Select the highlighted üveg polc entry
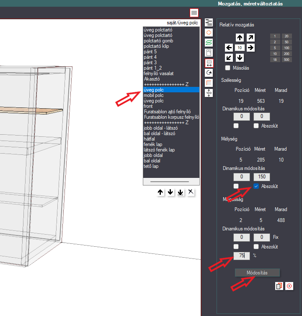This screenshot has height=316, width=302. [x=171, y=90]
